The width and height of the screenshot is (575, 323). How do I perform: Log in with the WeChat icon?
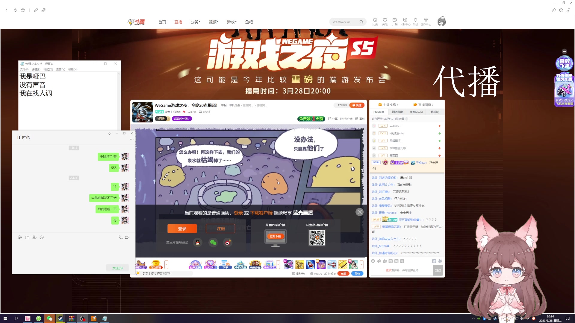point(213,243)
